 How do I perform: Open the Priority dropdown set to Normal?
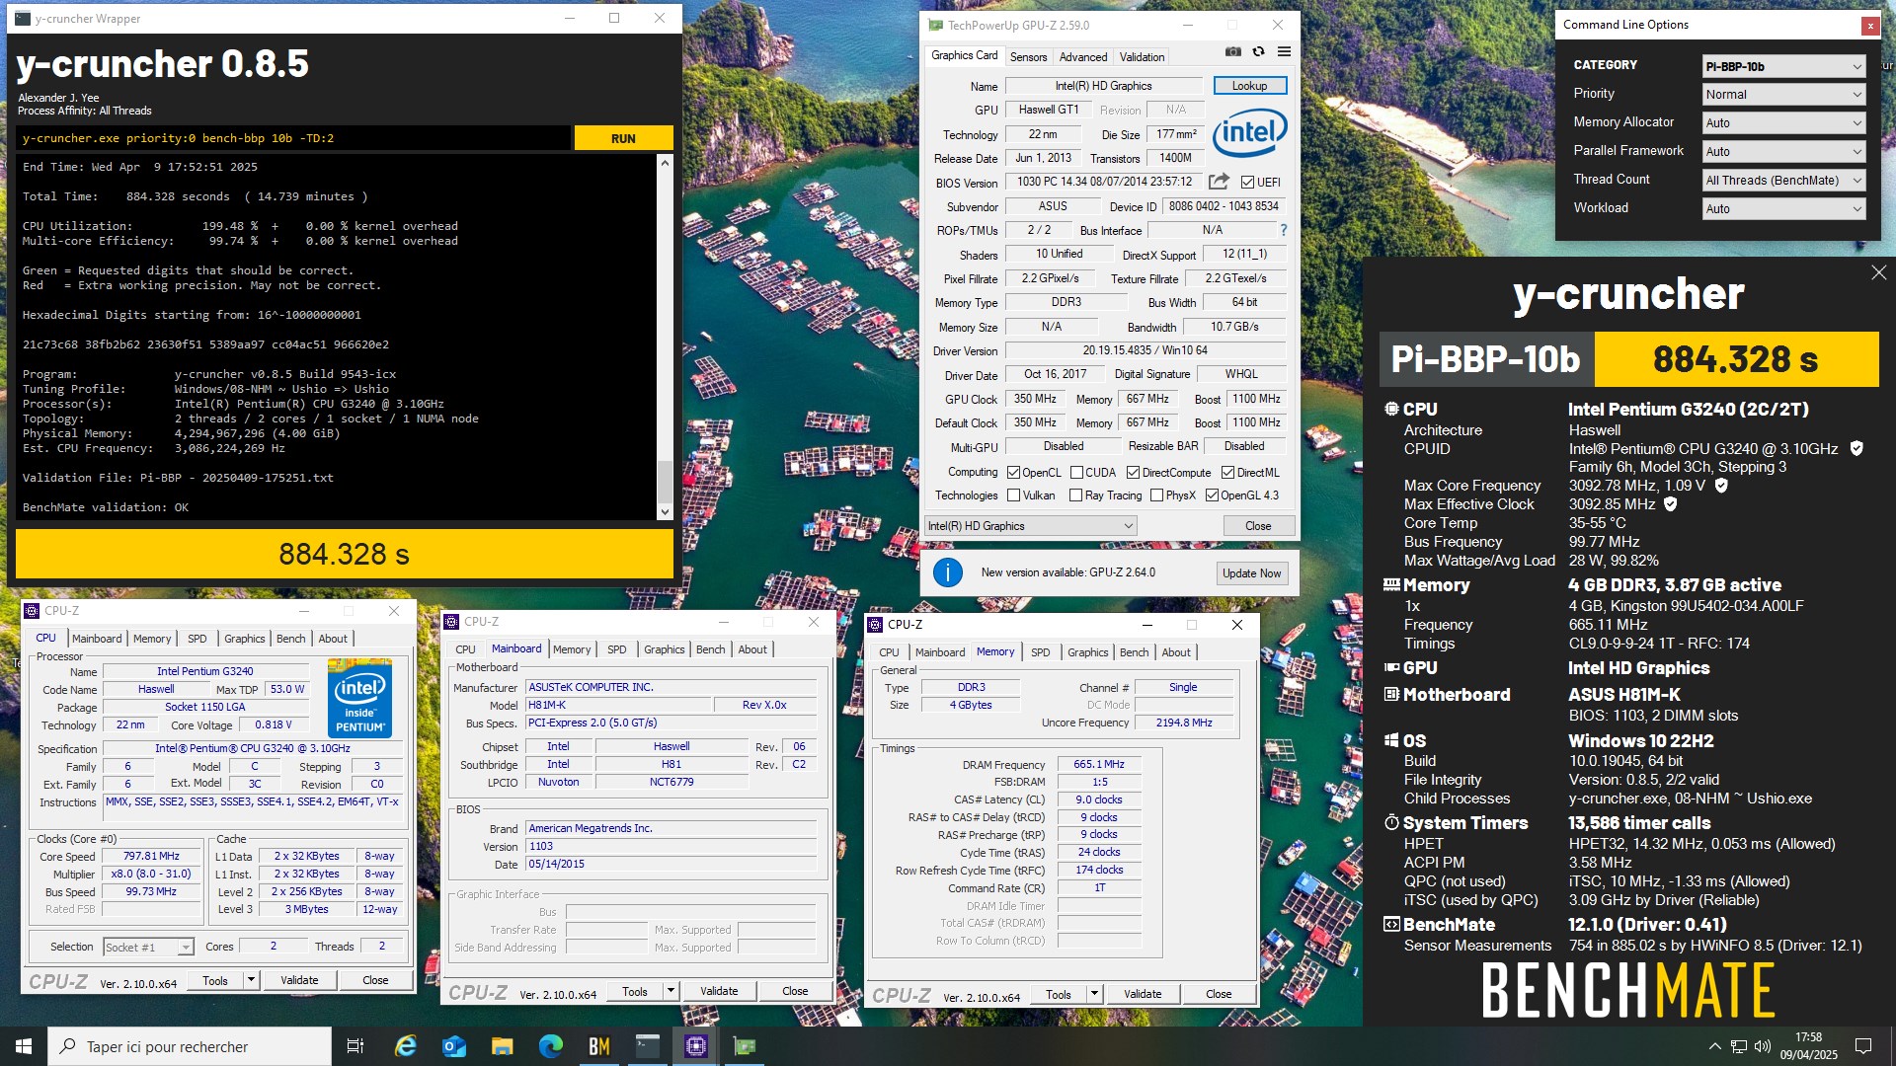coord(1783,95)
